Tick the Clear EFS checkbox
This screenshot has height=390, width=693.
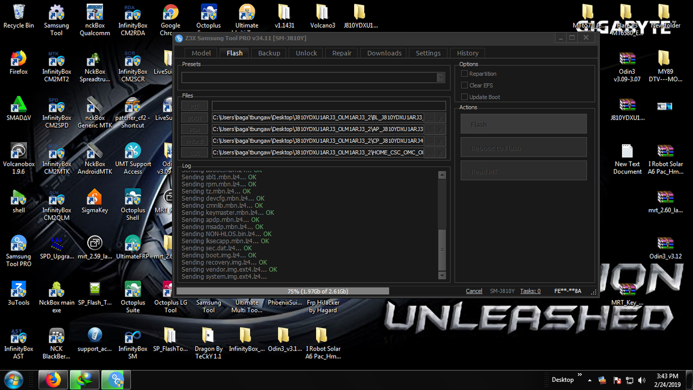(x=464, y=85)
